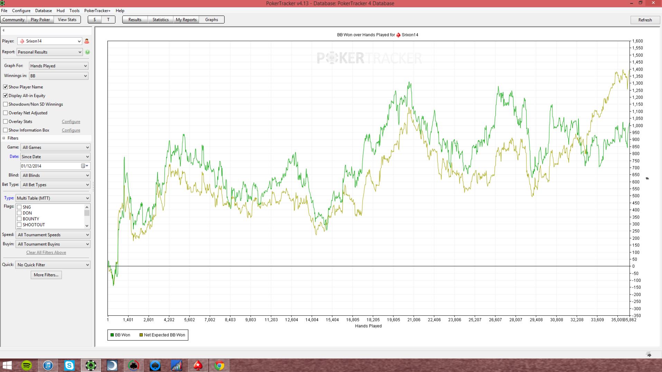The width and height of the screenshot is (662, 372).
Task: Click the BB Won green legend swatch
Action: tap(112, 335)
